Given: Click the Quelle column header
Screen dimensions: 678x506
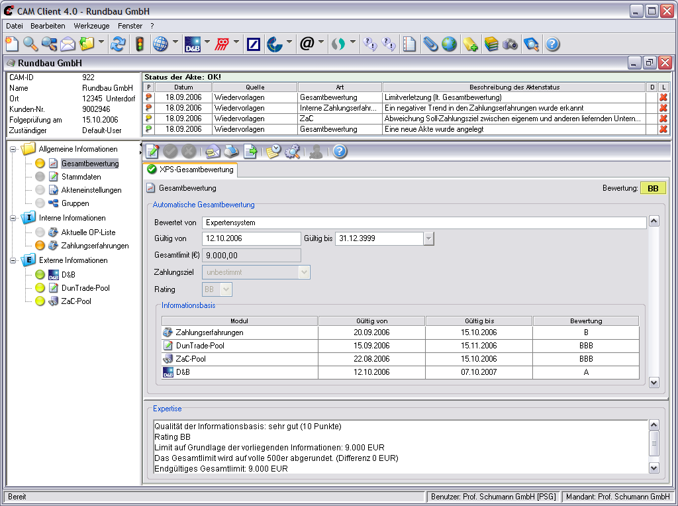Looking at the screenshot, I should tap(255, 87).
